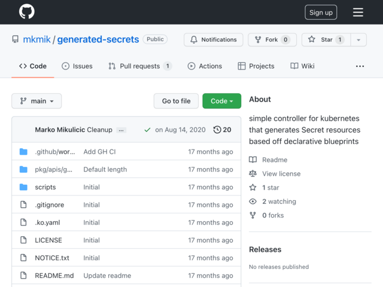Screen dimensions: 383x287
Task: Open the main branch selector dropdown
Action: 37,101
